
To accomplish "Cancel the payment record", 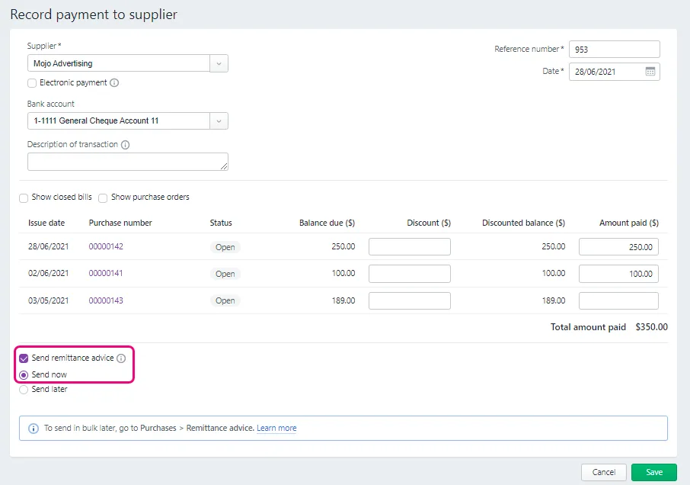I will (604, 472).
